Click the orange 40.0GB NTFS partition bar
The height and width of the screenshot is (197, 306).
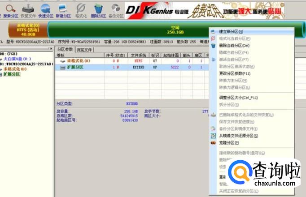[x=28, y=30]
